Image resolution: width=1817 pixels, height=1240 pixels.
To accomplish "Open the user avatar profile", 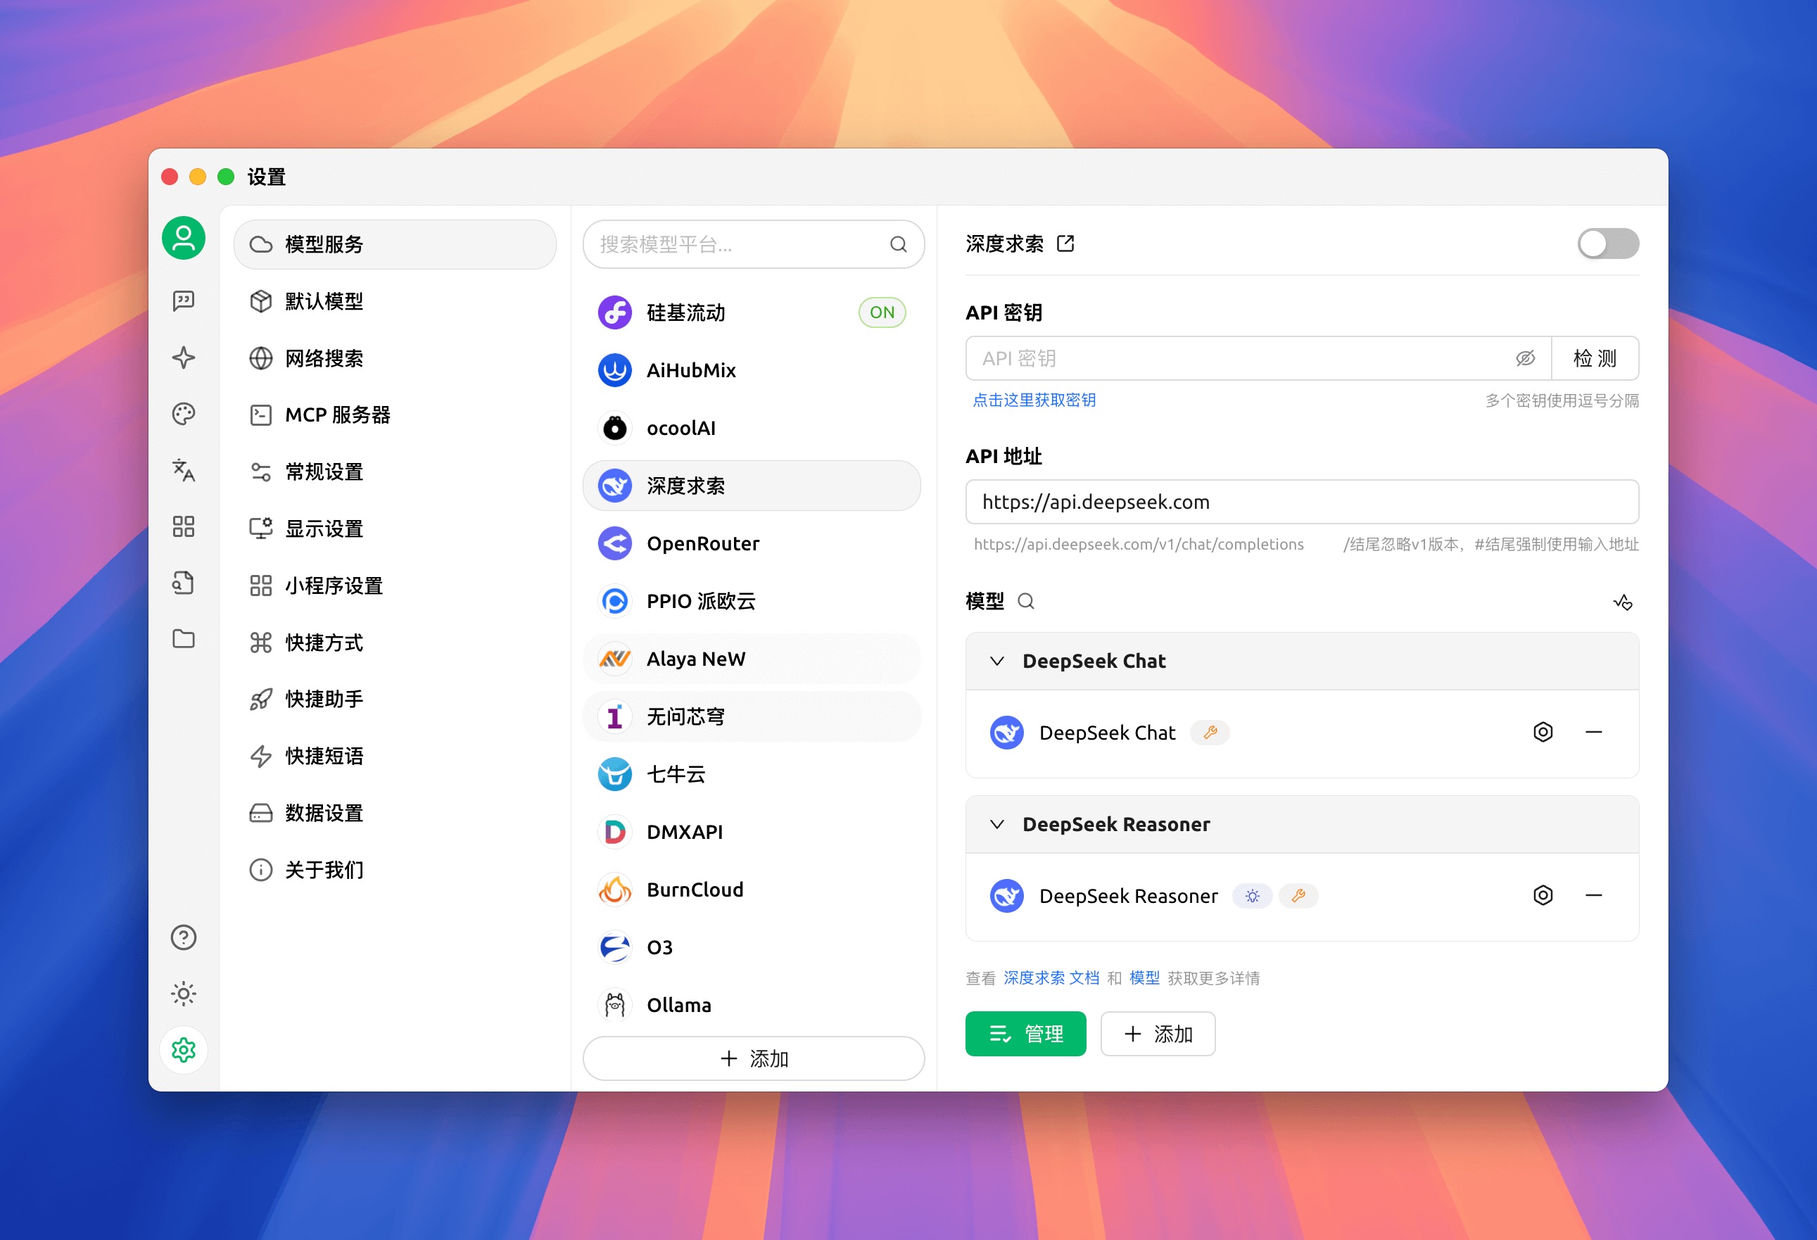I will [x=184, y=238].
